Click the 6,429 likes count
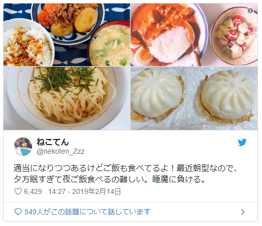Screen dimensions: 262x226 pyautogui.click(x=33, y=191)
